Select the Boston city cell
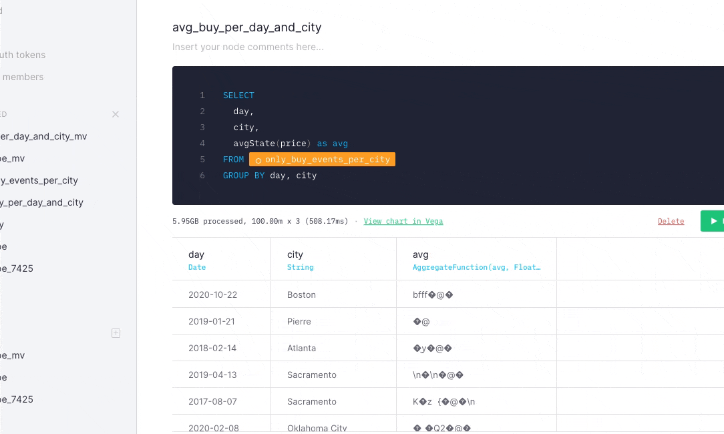 (x=301, y=295)
